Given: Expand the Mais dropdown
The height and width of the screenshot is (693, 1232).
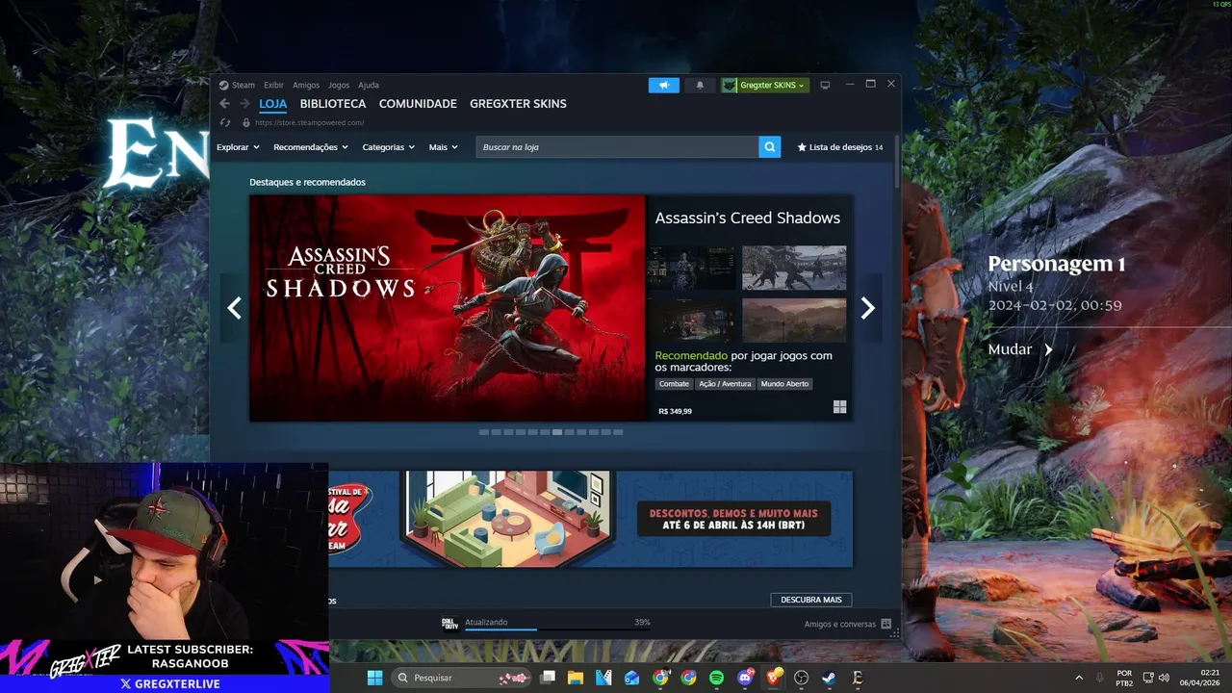Looking at the screenshot, I should point(443,147).
